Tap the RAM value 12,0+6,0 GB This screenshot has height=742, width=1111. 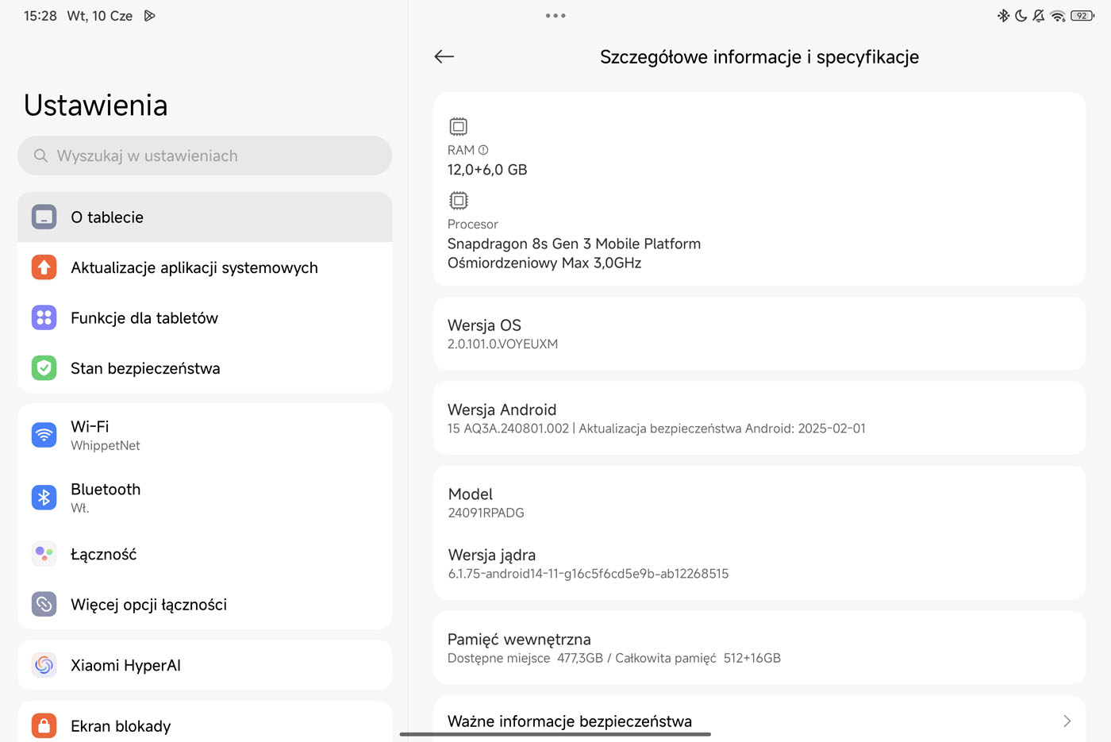point(487,169)
